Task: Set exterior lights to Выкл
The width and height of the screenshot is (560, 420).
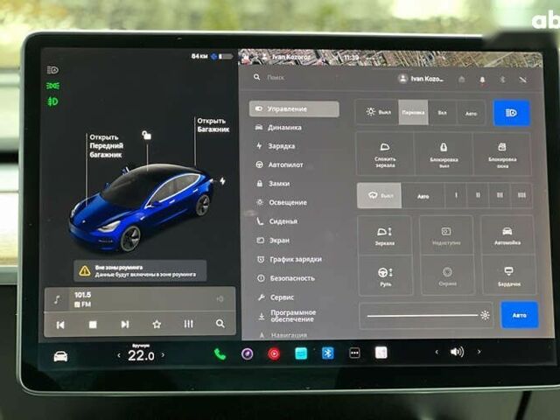Action: coord(377,112)
